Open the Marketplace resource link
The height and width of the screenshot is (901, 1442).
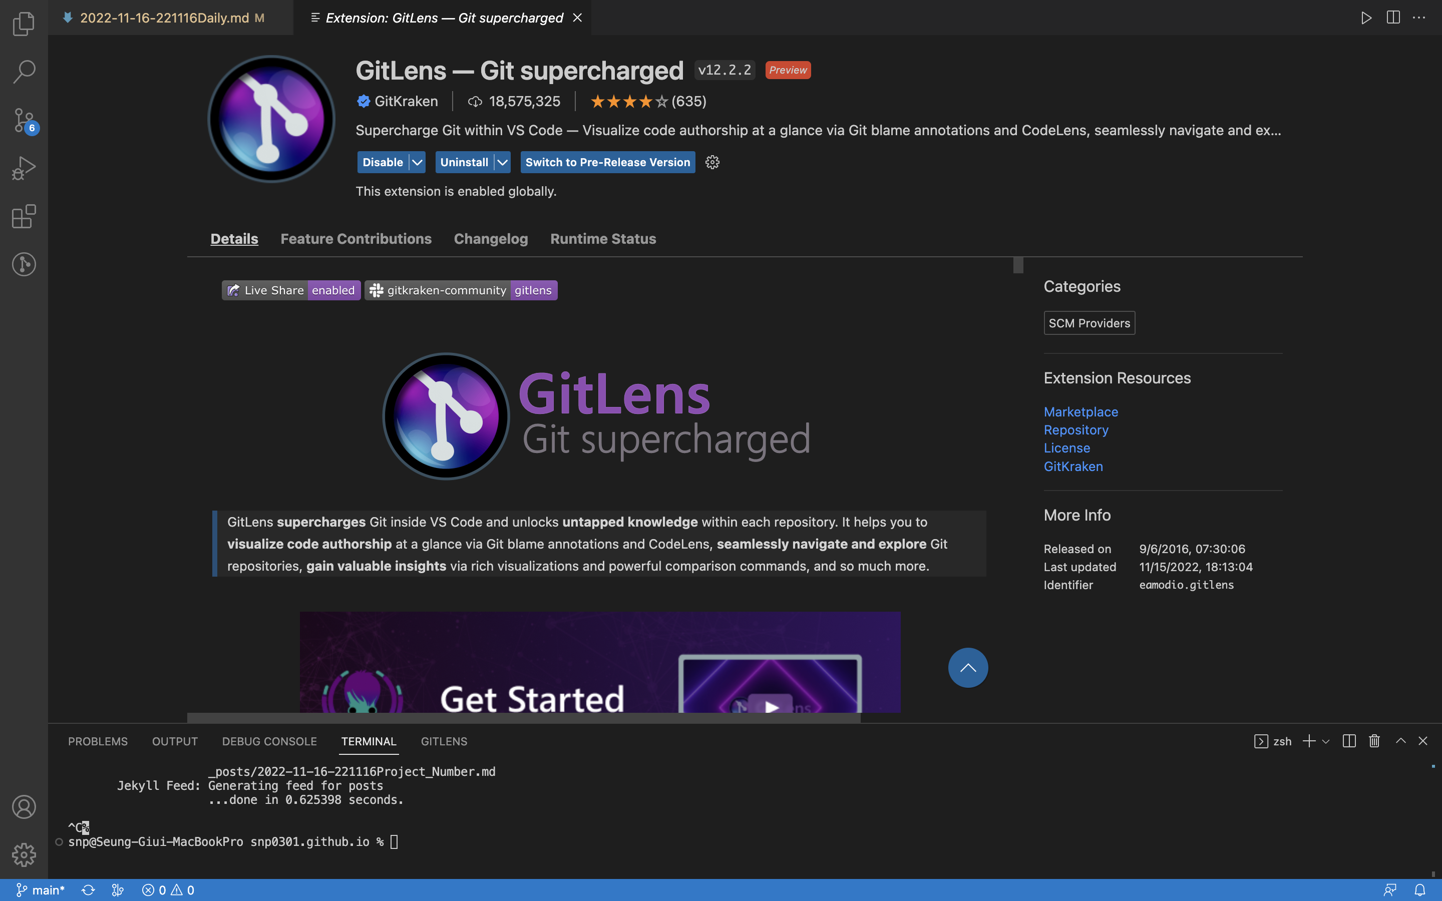(1080, 412)
